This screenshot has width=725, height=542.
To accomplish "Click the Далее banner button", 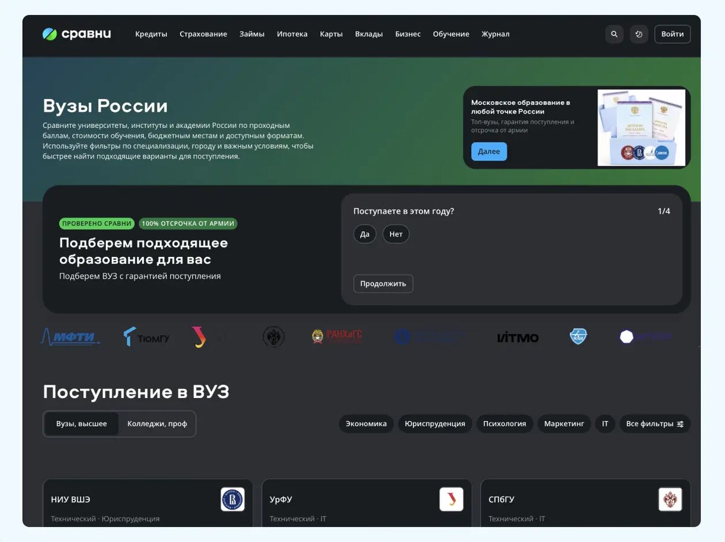I will (x=489, y=151).
